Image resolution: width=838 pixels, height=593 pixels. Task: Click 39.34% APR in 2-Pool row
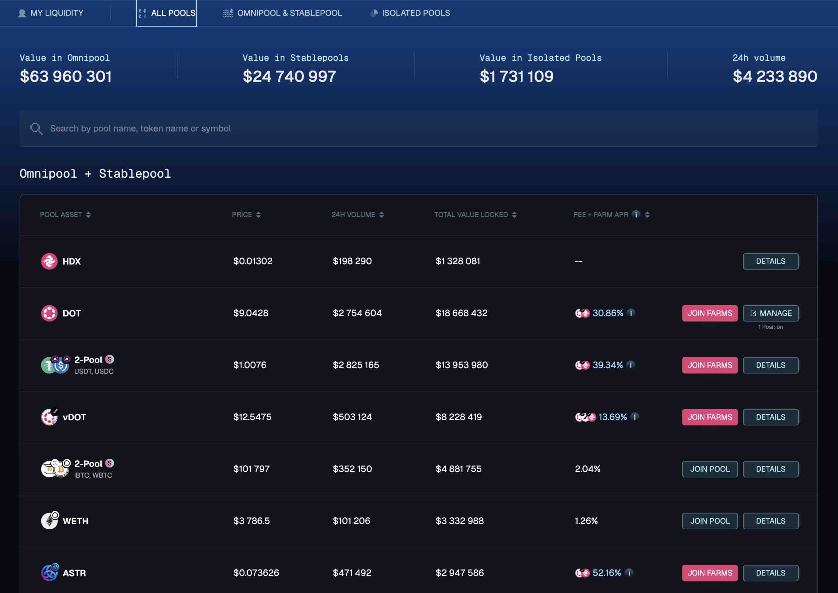(x=608, y=365)
